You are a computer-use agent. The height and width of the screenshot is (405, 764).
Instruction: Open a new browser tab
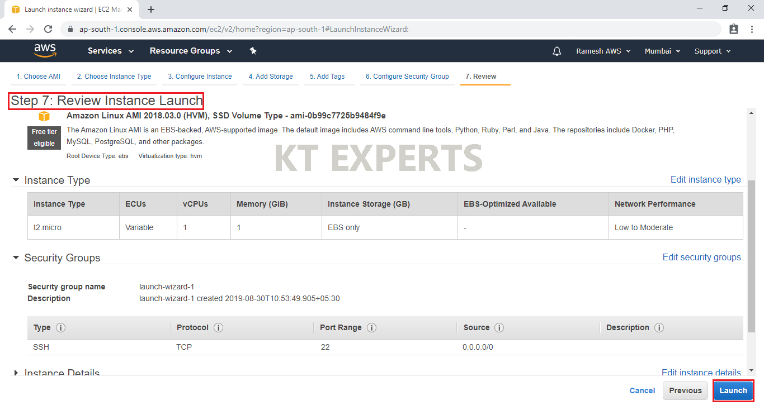[x=151, y=9]
